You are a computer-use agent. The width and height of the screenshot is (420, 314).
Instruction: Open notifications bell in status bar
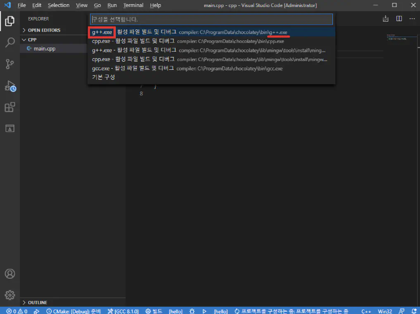(x=414, y=311)
